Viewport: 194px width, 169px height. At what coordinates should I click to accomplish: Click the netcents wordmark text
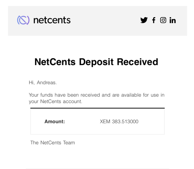click(x=52, y=20)
